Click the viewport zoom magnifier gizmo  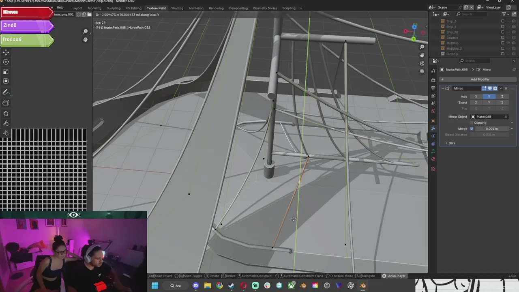point(422,47)
